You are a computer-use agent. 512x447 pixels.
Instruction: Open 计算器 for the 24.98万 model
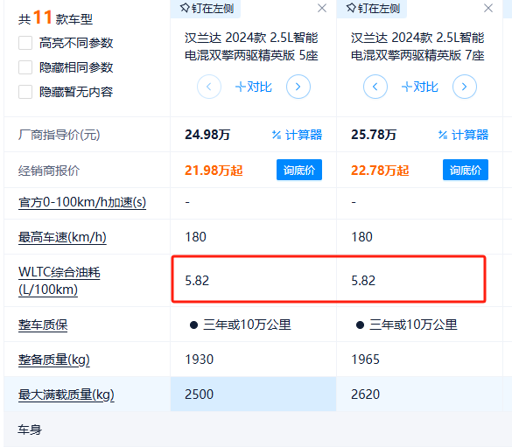click(x=298, y=135)
